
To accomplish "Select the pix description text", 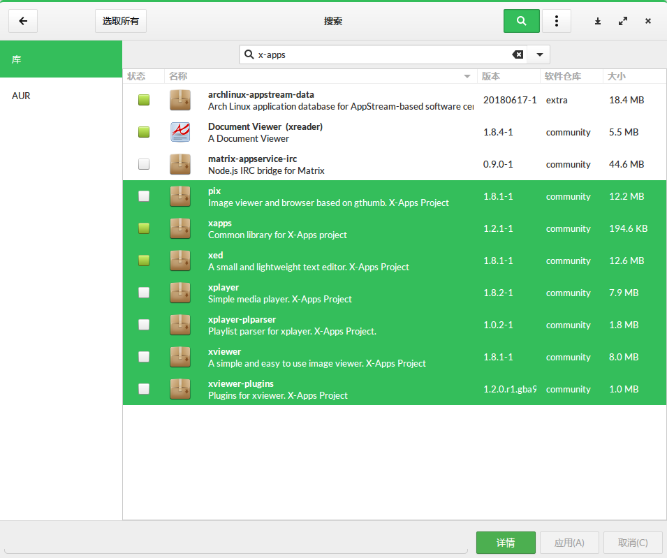I will [x=328, y=203].
